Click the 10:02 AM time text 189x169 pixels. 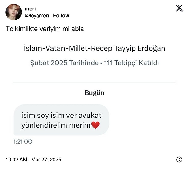[16, 160]
